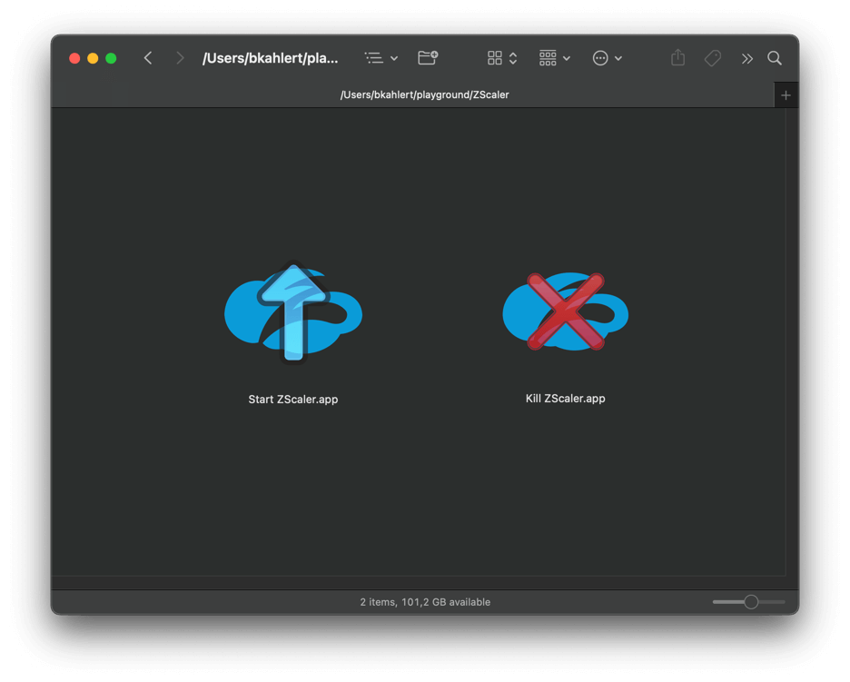Click the tag icon to edit tags

coord(712,58)
